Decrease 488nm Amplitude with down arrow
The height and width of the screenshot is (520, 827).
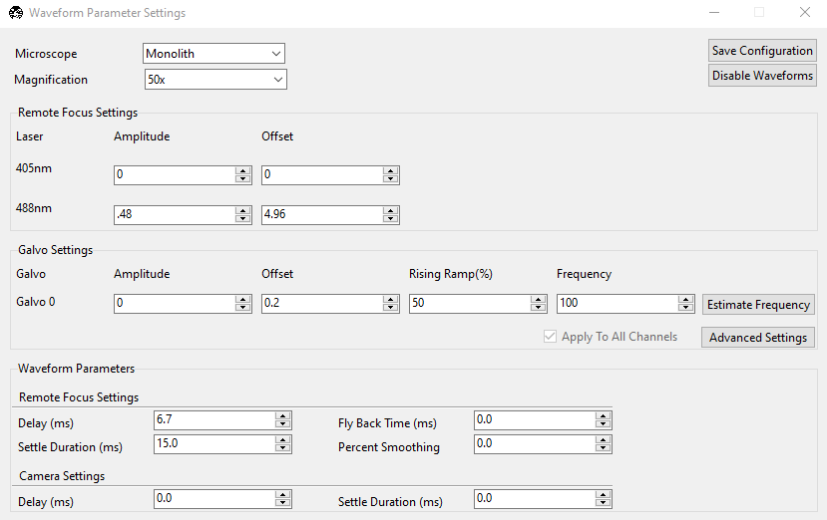coord(243,218)
